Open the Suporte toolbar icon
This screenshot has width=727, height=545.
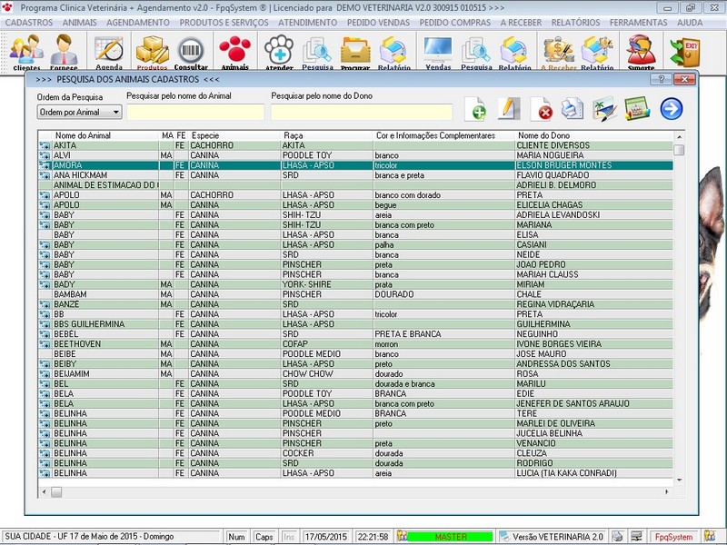point(641,51)
